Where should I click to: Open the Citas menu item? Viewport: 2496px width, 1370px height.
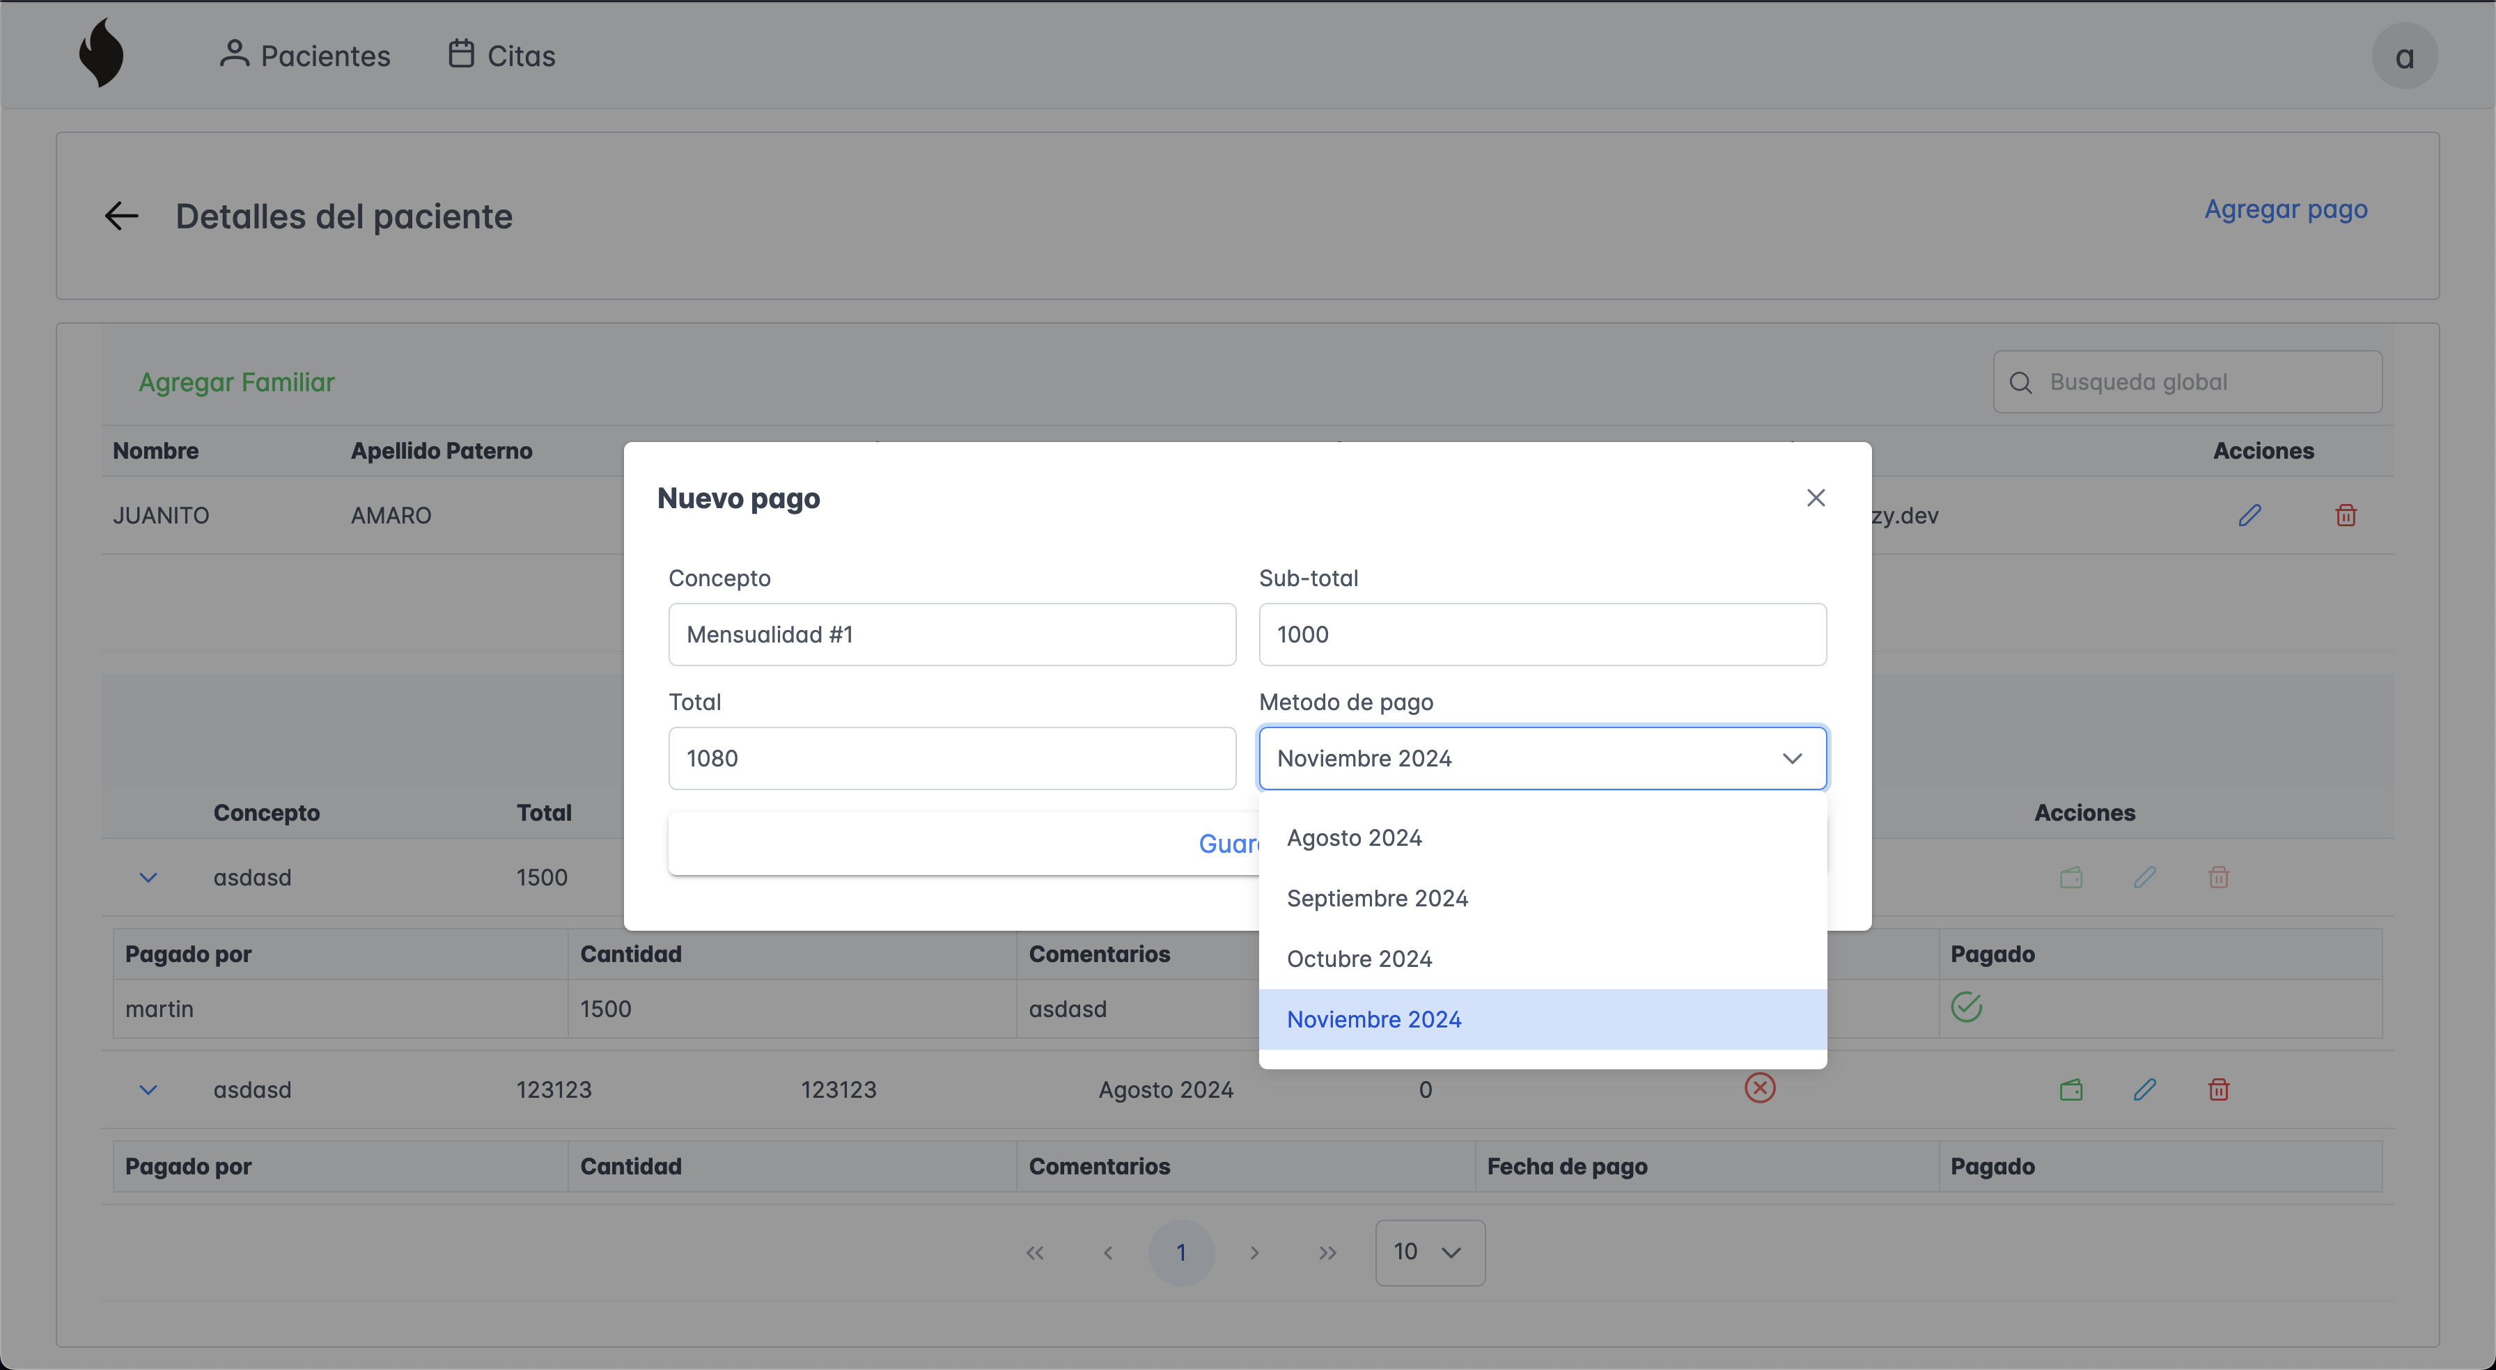pos(502,55)
